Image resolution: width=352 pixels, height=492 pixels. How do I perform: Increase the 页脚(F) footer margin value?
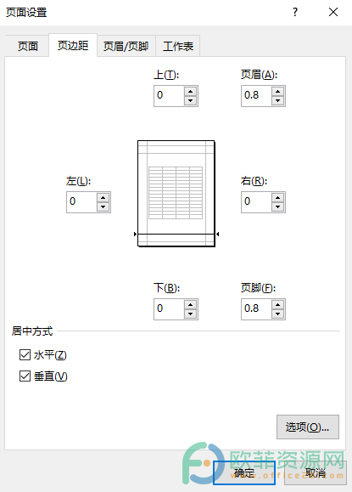tap(277, 305)
